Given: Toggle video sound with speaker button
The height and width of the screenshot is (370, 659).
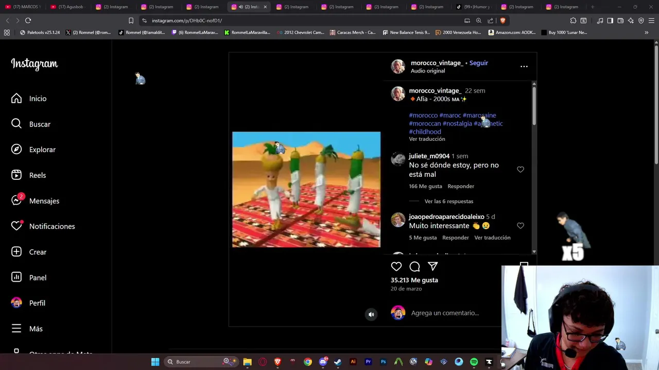Looking at the screenshot, I should coord(371,314).
